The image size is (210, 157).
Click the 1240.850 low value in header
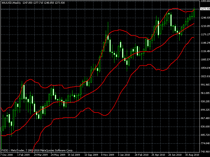49,3
